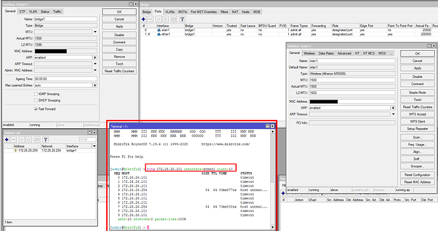This screenshot has width=438, height=231.
Task: Click Scan... button in wlan1 window
Action: click(x=417, y=137)
